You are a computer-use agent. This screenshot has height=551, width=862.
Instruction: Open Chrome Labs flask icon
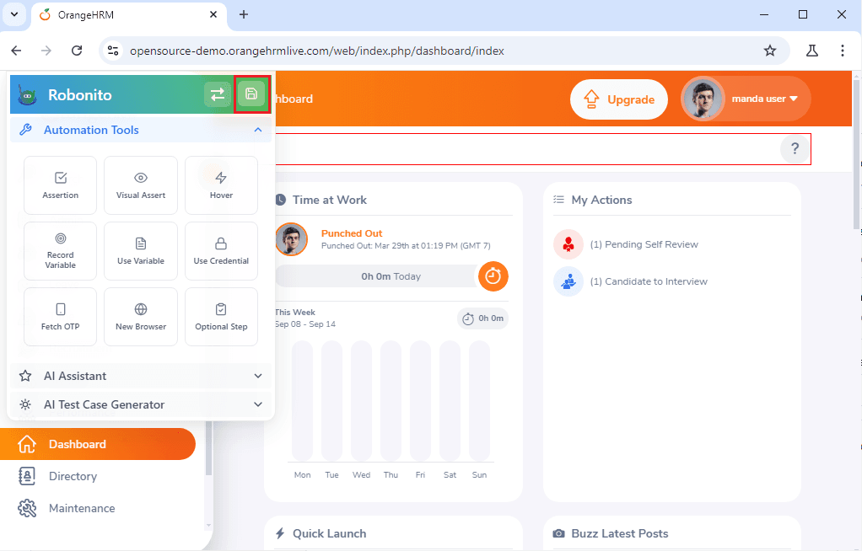(812, 51)
